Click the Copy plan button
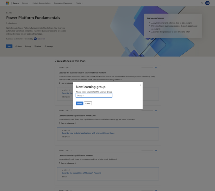 coord(28,46)
